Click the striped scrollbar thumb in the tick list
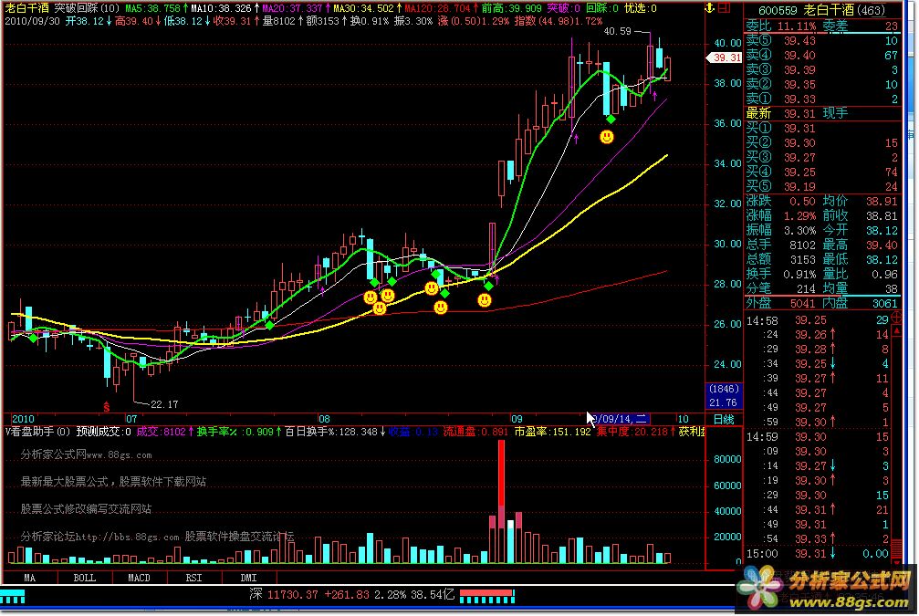The height and width of the screenshot is (616, 919). click(896, 549)
